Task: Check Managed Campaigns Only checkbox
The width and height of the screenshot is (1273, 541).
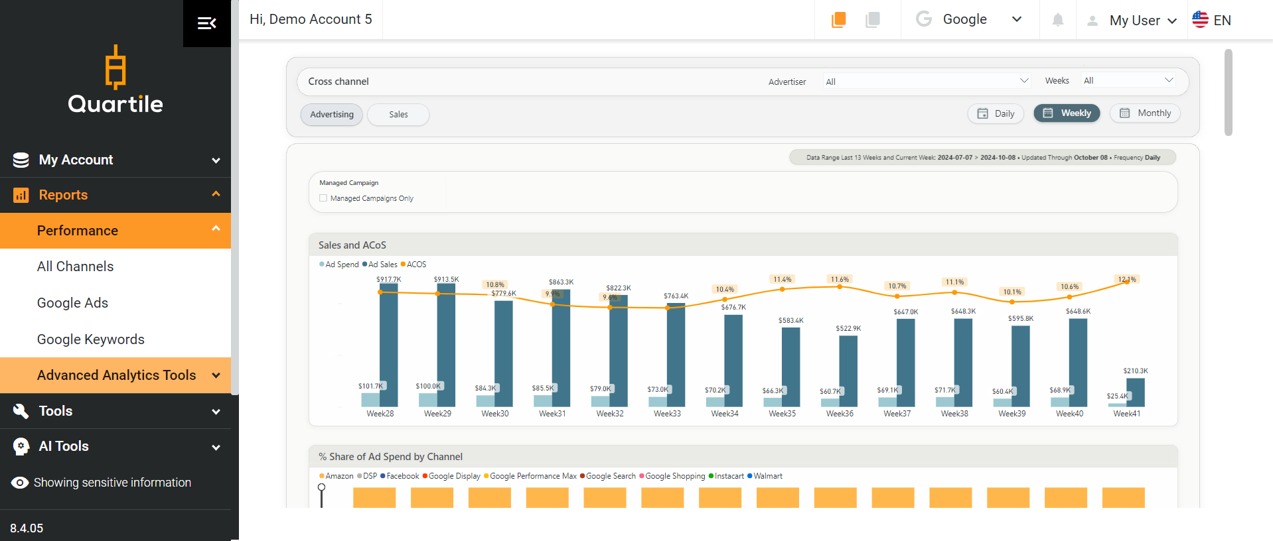Action: point(323,198)
